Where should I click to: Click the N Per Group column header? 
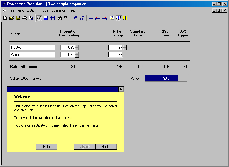coord(118,33)
